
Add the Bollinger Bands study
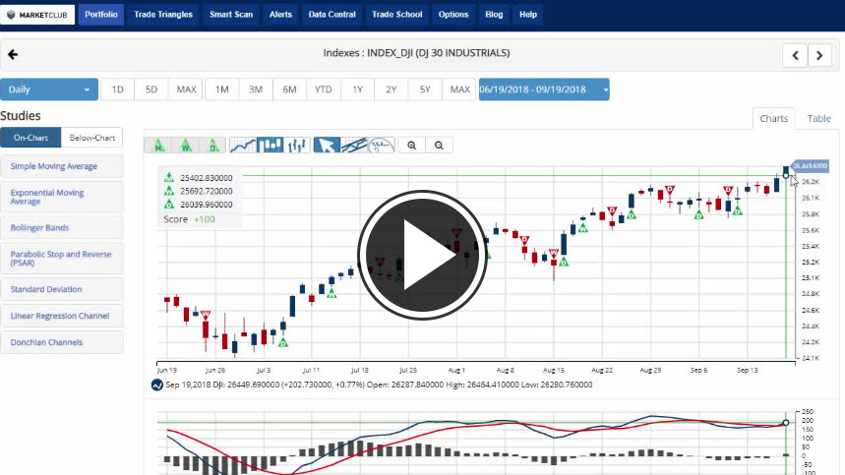(62, 227)
